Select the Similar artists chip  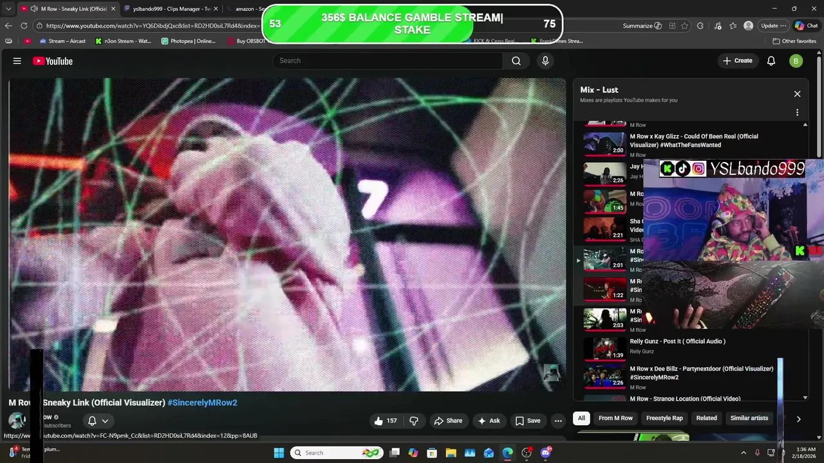[749, 418]
